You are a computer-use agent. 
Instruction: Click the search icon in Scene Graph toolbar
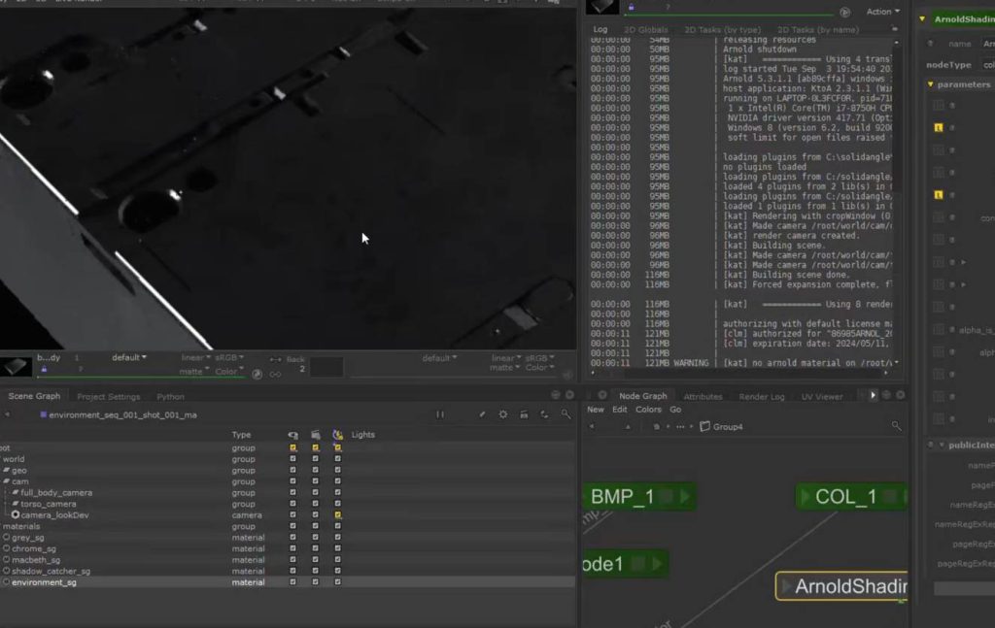point(566,414)
